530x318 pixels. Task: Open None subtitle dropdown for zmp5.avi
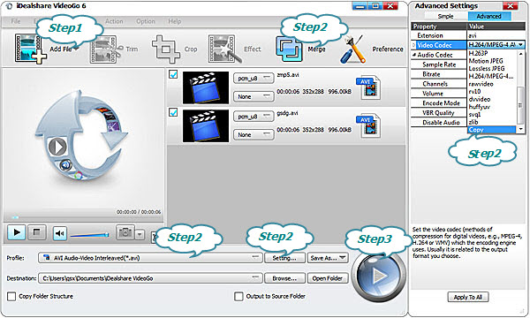[x=254, y=96]
